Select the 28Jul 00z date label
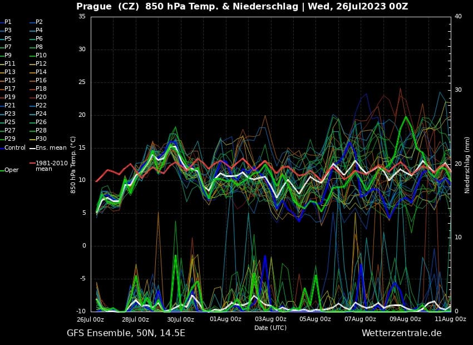This screenshot has height=345, width=473. point(135,319)
